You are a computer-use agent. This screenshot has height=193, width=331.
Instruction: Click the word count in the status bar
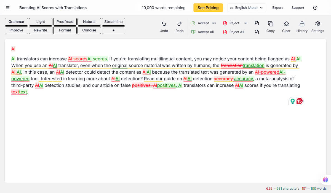tap(314, 189)
